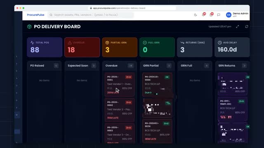Click RCS TECH LLP on PO-202603-0036

click(152, 131)
